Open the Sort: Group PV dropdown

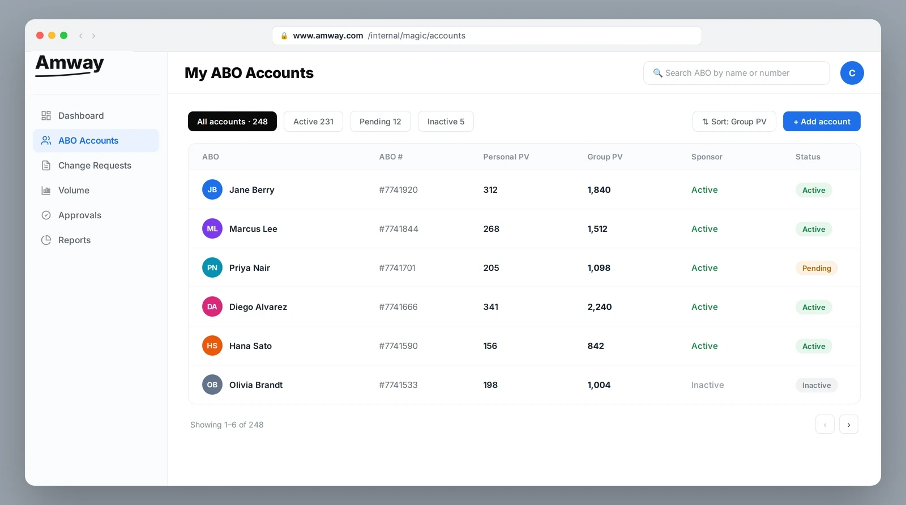coord(734,122)
